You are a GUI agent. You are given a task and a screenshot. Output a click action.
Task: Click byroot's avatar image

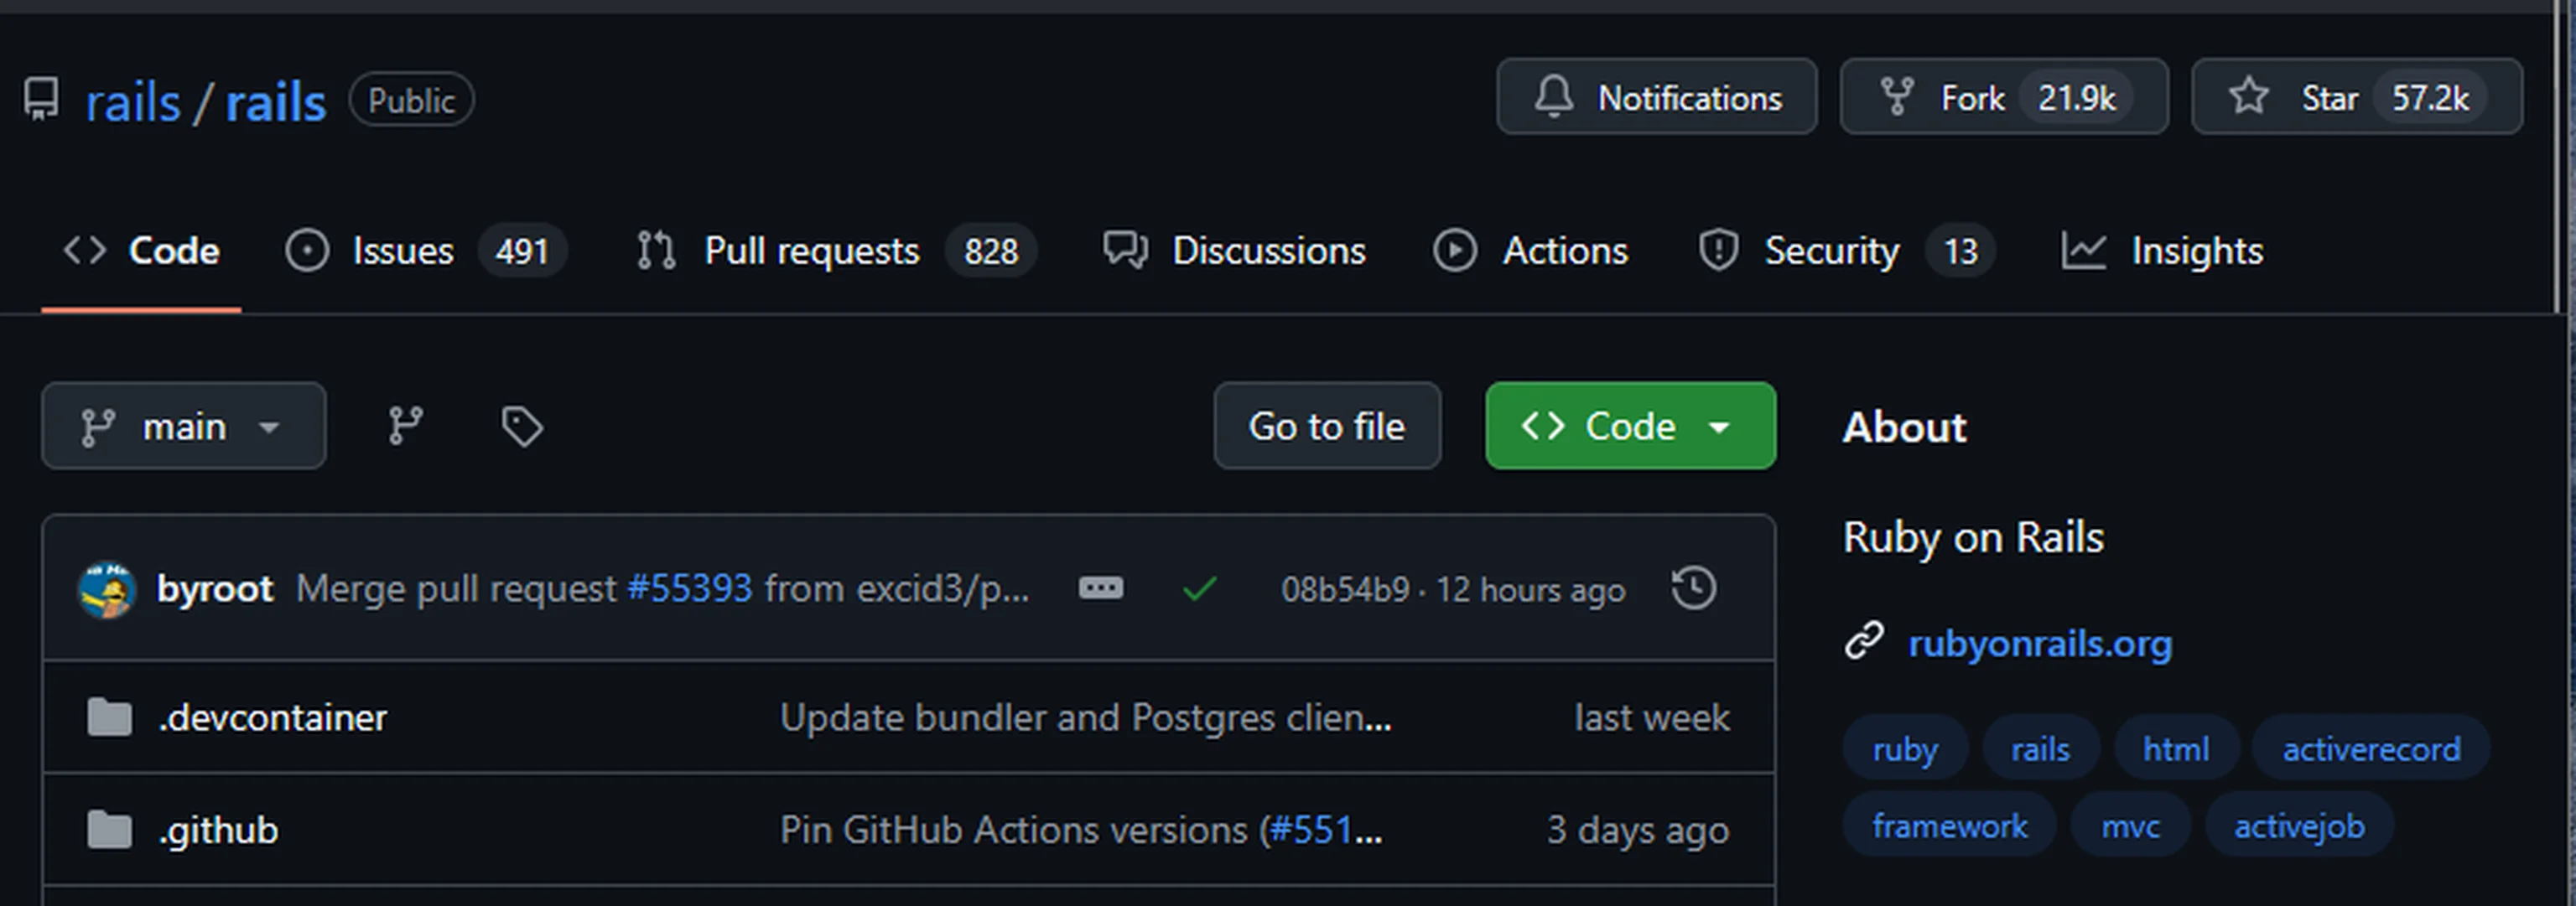107,590
